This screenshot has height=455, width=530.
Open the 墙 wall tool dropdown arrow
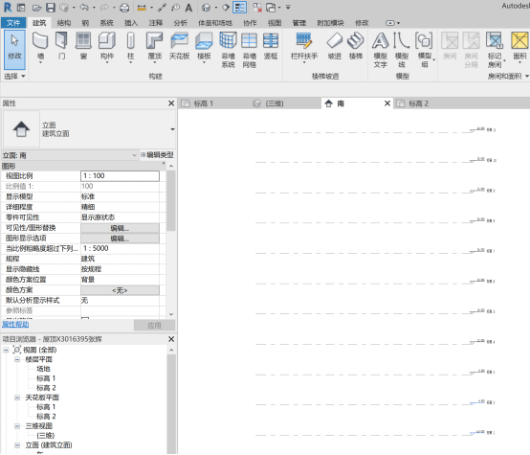40,63
